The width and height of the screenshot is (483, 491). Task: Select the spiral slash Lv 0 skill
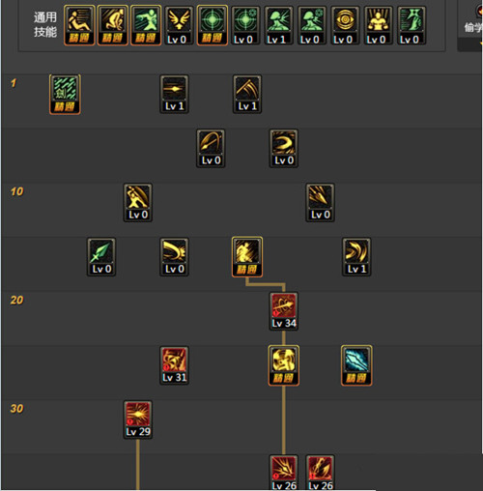pyautogui.click(x=284, y=149)
